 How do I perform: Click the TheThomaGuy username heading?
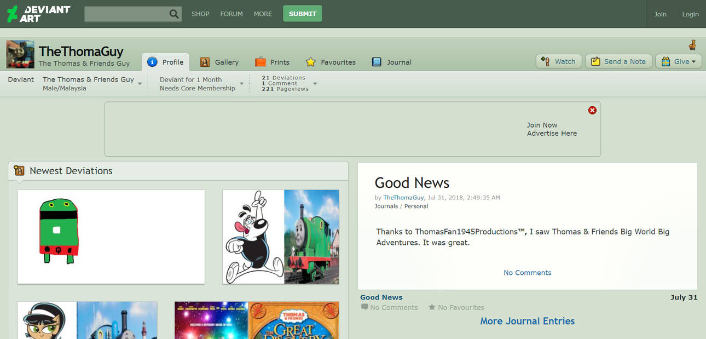coord(81,51)
